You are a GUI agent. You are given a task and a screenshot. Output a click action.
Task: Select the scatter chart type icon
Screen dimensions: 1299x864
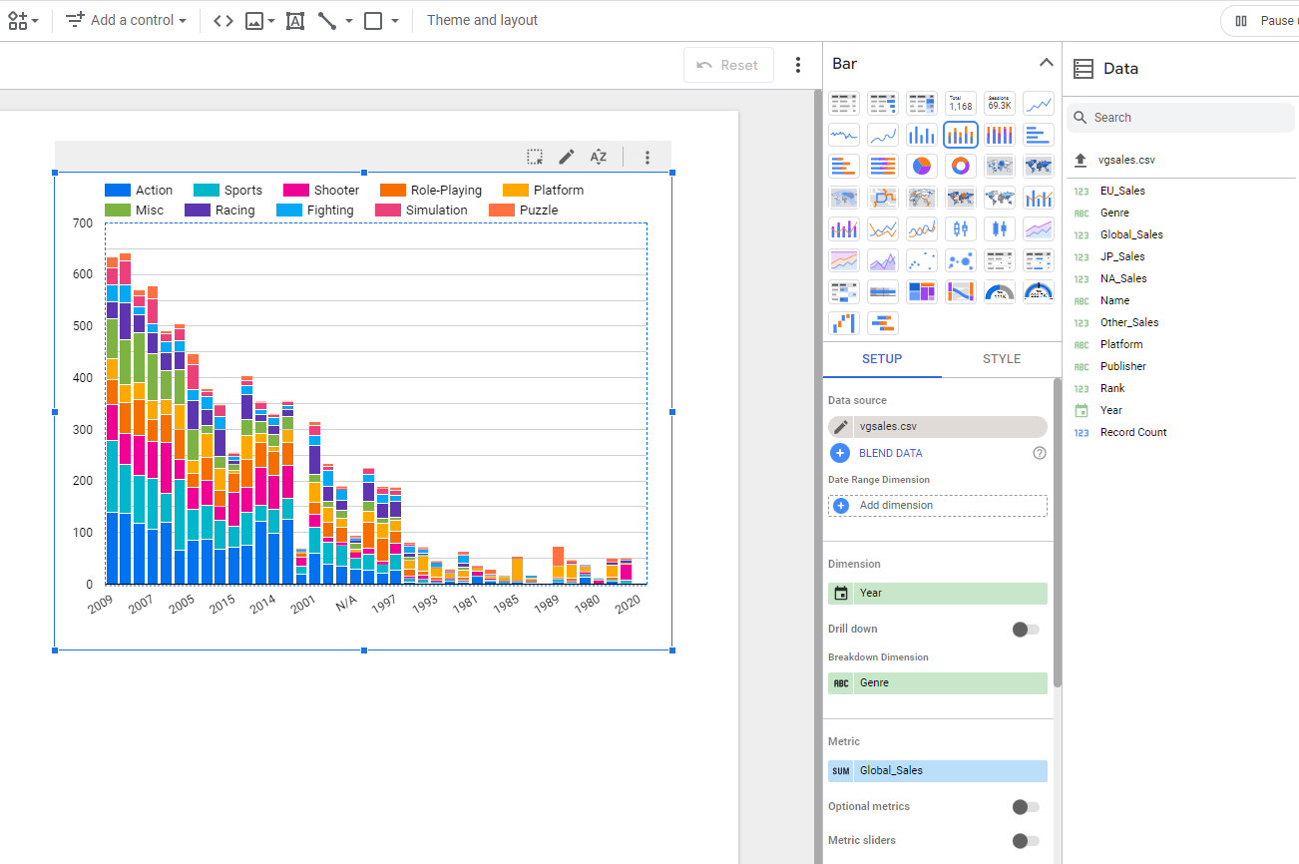tap(922, 260)
